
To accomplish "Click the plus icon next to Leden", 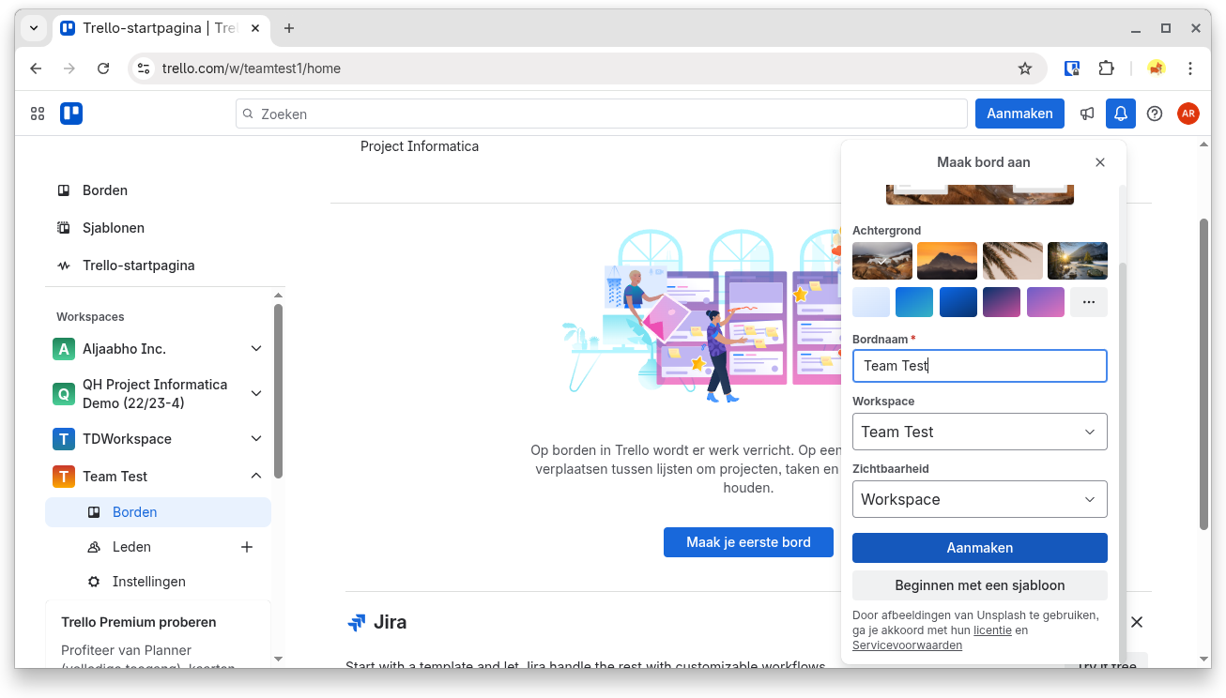I will click(x=247, y=547).
